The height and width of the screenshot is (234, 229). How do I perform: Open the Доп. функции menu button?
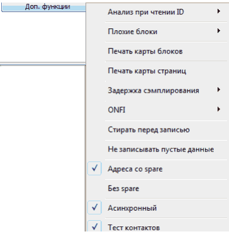44,7
